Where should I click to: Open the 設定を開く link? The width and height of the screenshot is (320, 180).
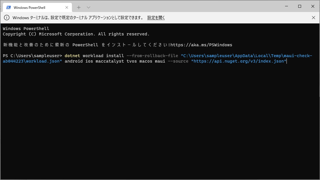tap(156, 18)
